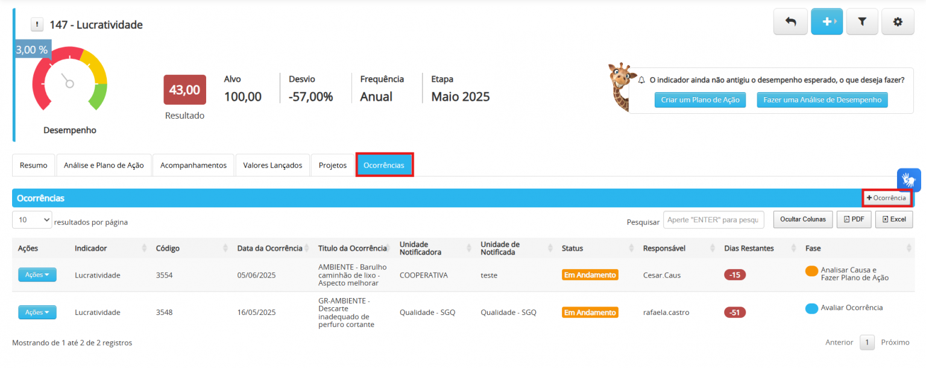Open Ações dropdown for occurrence 3548
The image size is (926, 368).
[x=37, y=312]
